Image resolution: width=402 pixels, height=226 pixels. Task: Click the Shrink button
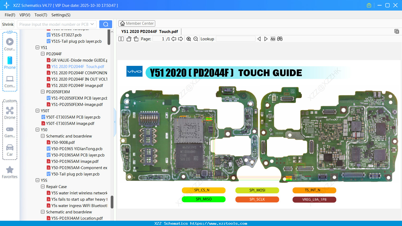pos(8,24)
